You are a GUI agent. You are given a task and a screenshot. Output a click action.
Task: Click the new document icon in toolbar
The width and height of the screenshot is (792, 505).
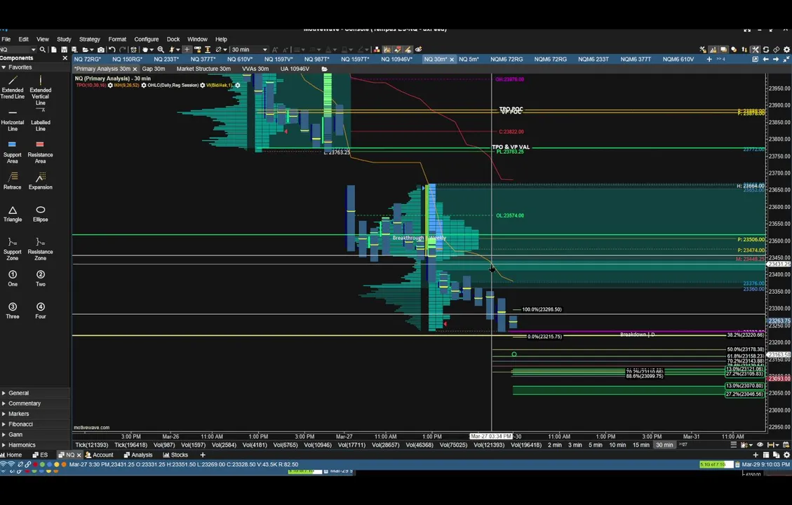pos(53,50)
